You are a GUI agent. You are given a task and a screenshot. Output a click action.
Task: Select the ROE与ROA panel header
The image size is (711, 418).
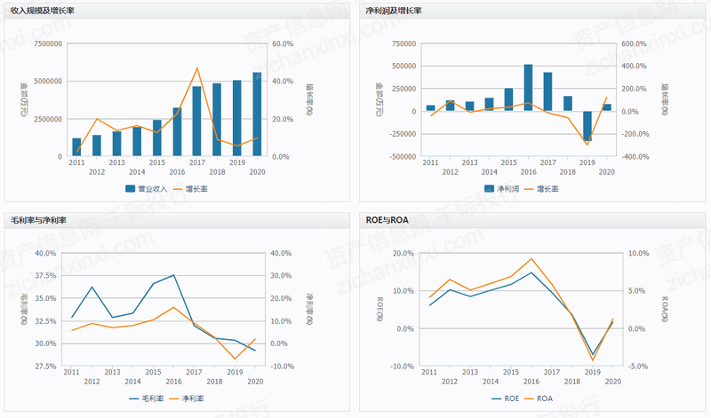point(387,220)
